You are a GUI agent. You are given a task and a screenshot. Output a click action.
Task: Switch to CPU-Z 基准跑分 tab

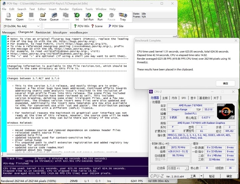205,98
